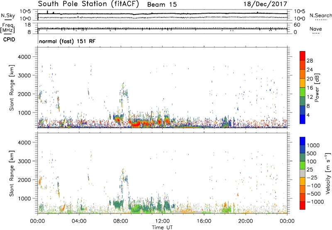
Task: Click the '12:00' time axis label
Action: click(162, 221)
